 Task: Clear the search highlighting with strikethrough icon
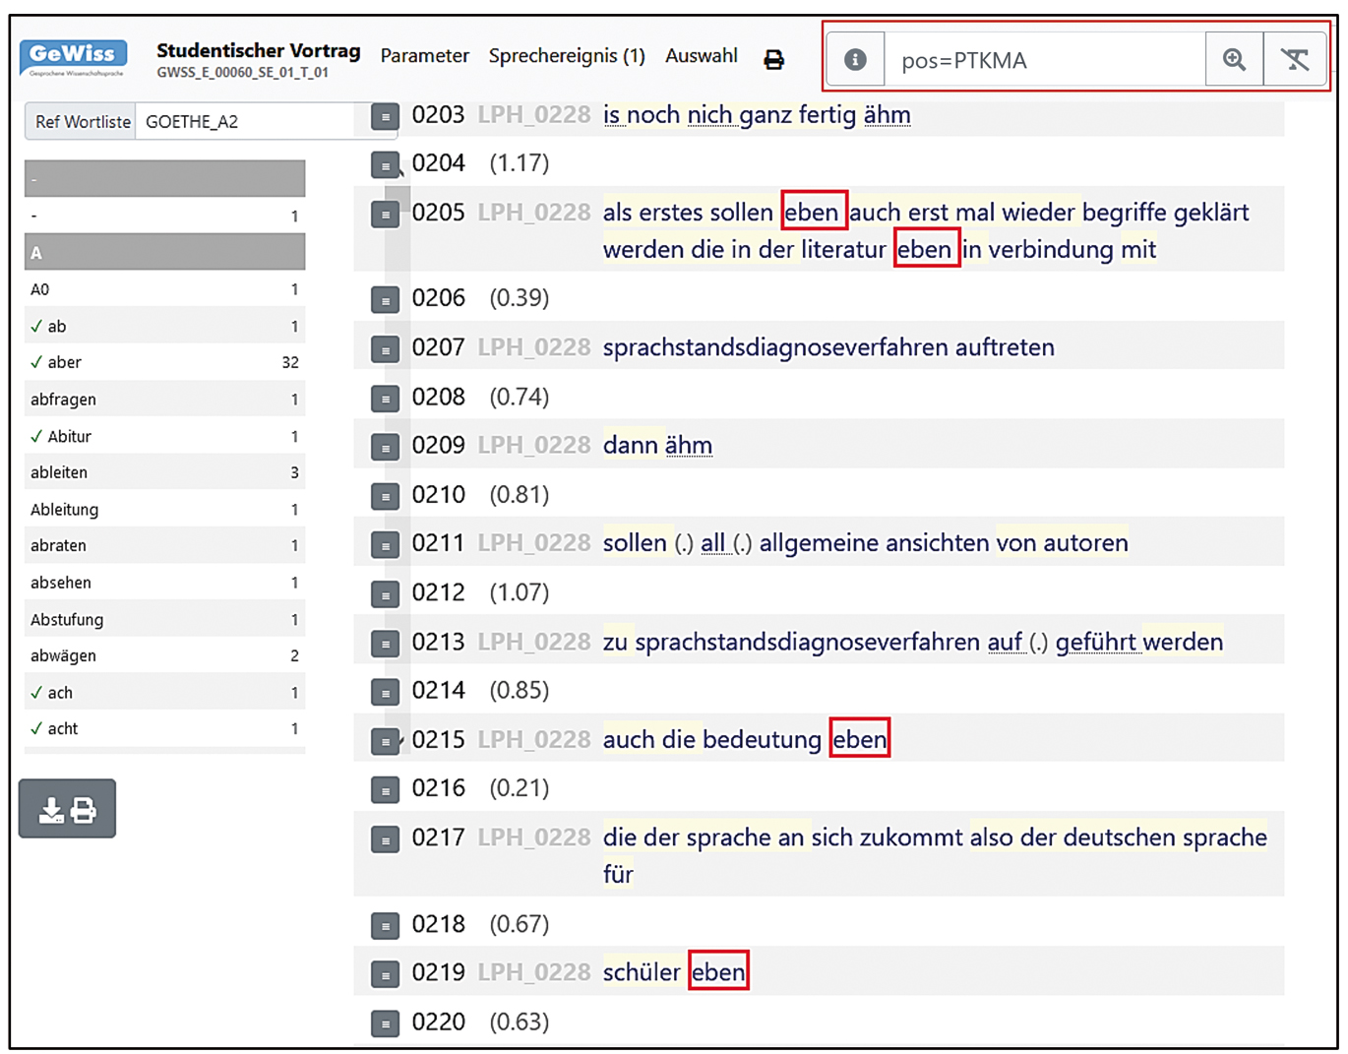click(x=1295, y=60)
